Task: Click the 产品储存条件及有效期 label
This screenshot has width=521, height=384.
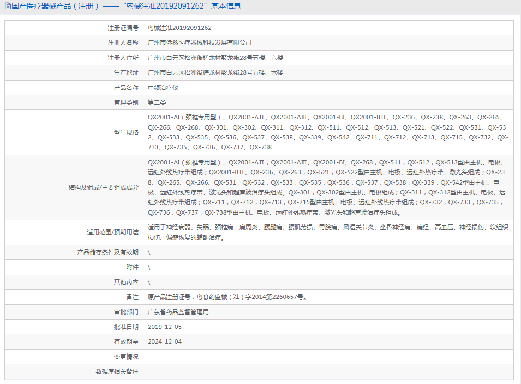Action: click(108, 252)
